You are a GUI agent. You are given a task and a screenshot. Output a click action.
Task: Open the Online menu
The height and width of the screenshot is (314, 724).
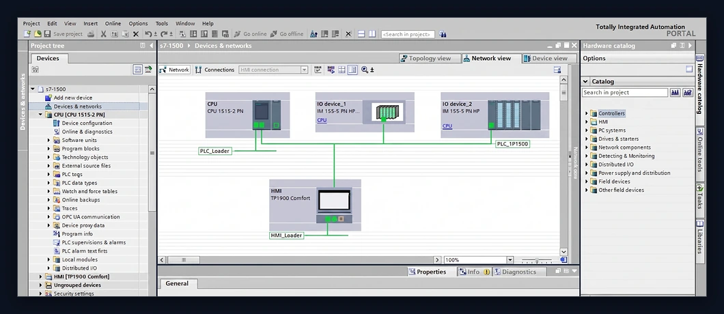tap(113, 23)
